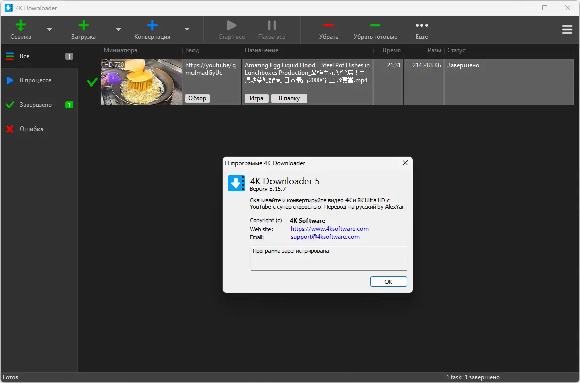Click the HD 720 badge on thumbnail
Screen dimensions: 580x383
(x=113, y=64)
